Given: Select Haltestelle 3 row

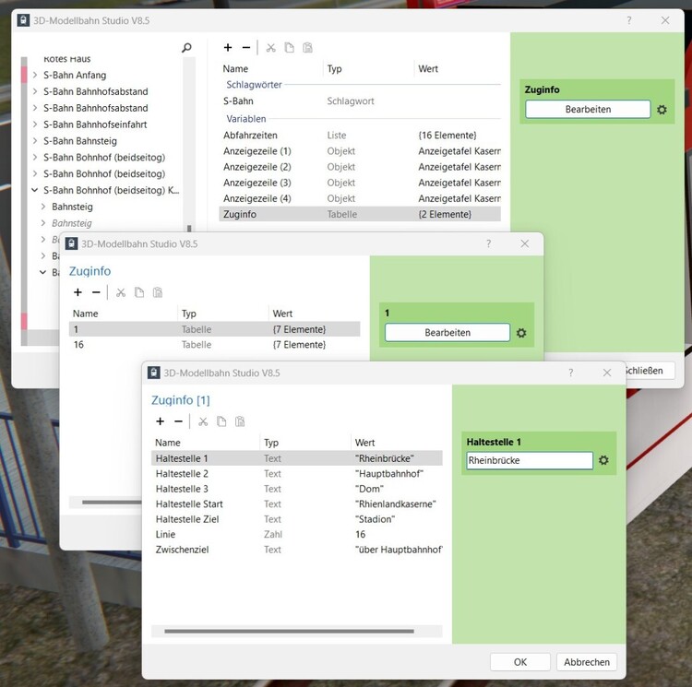Looking at the screenshot, I should pos(296,489).
